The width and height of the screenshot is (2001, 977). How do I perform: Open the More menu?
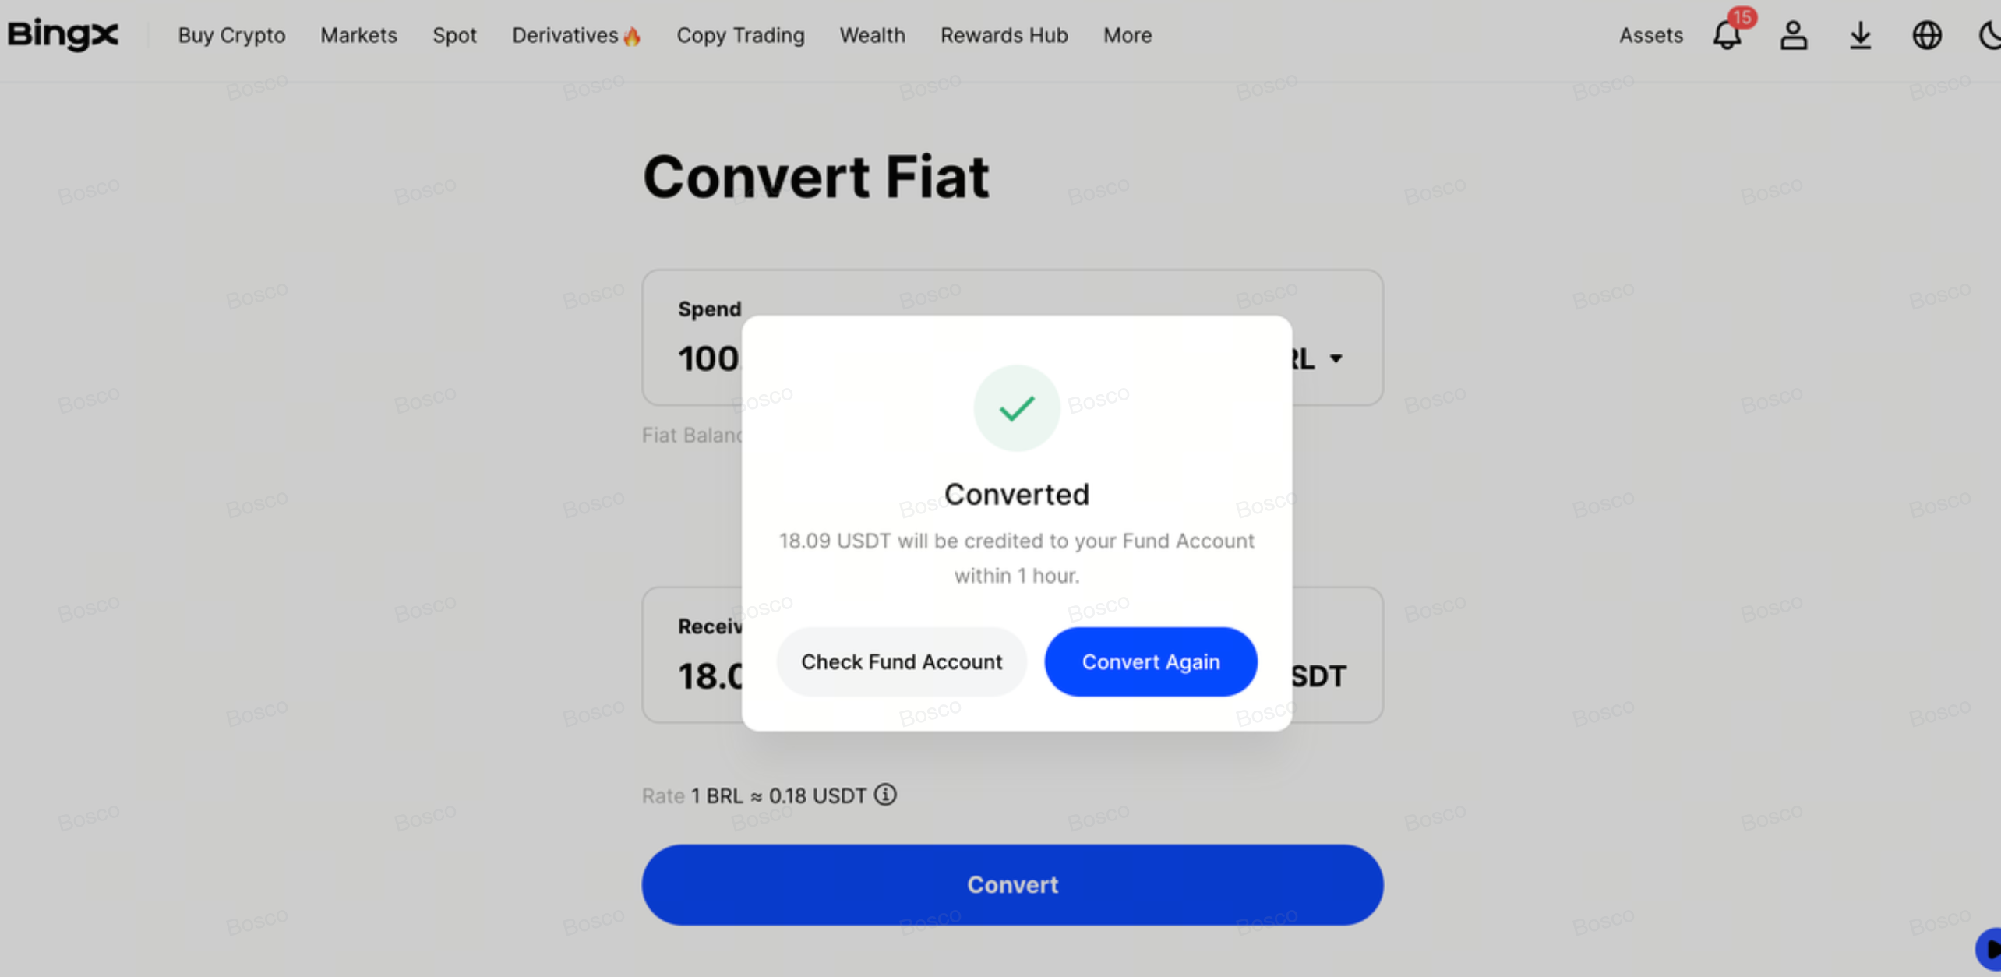pos(1127,35)
